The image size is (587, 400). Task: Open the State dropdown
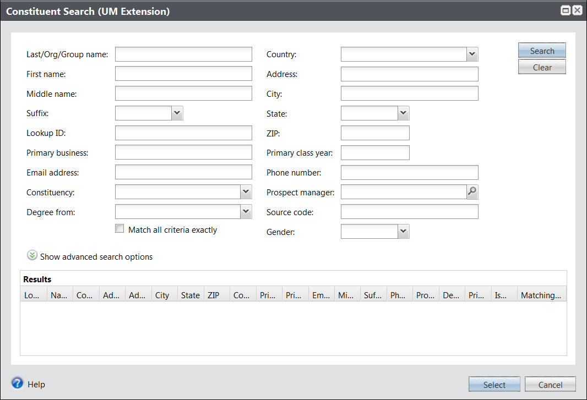point(403,113)
